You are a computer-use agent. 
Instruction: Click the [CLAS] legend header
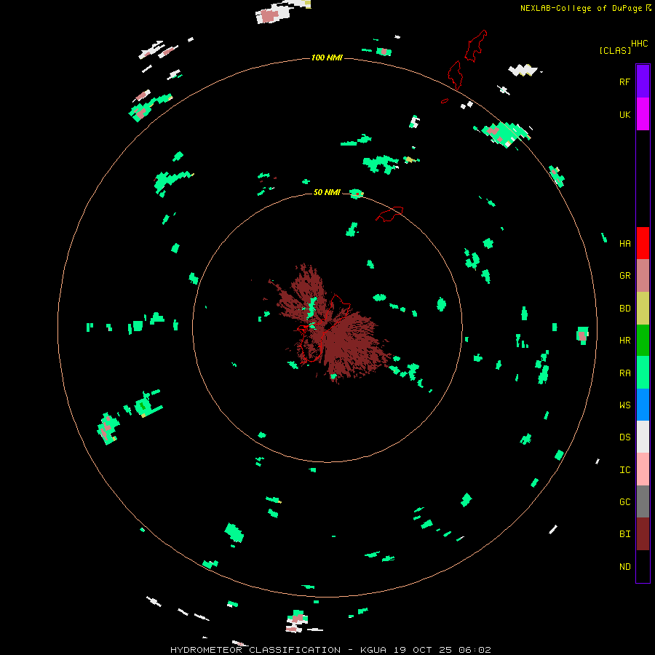(x=615, y=50)
